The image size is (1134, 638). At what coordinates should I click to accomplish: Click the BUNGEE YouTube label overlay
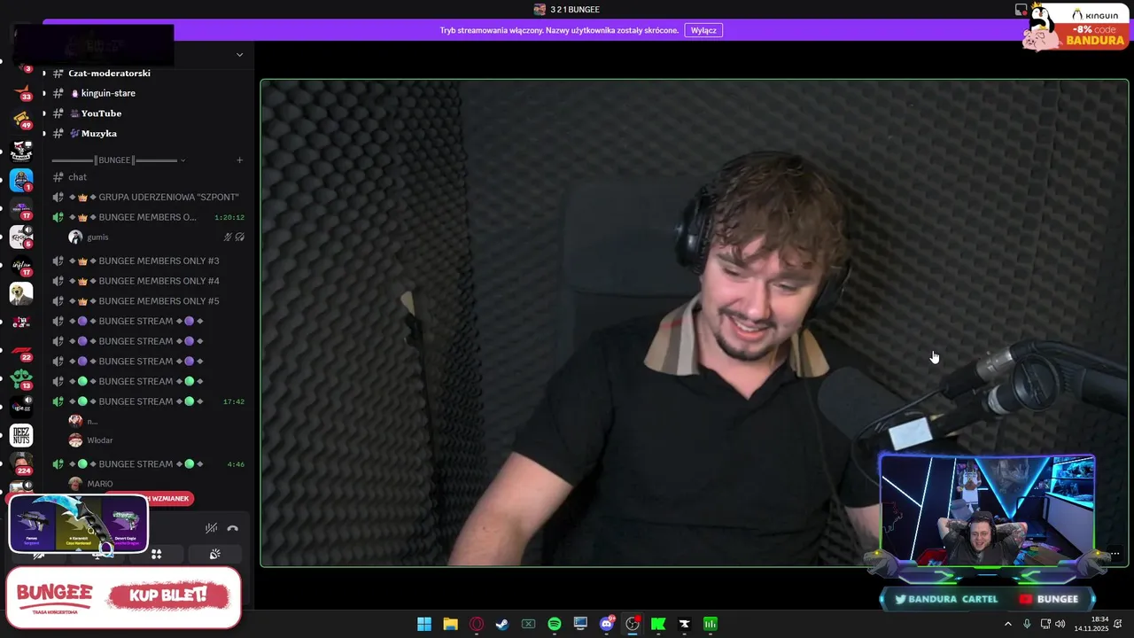[x=1048, y=599]
